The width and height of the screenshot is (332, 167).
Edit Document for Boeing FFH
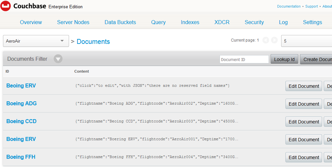pyautogui.click(x=304, y=157)
